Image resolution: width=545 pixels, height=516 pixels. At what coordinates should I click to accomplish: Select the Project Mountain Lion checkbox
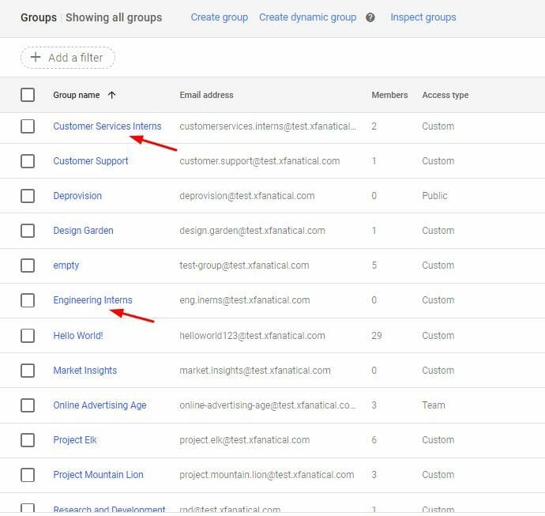point(28,475)
